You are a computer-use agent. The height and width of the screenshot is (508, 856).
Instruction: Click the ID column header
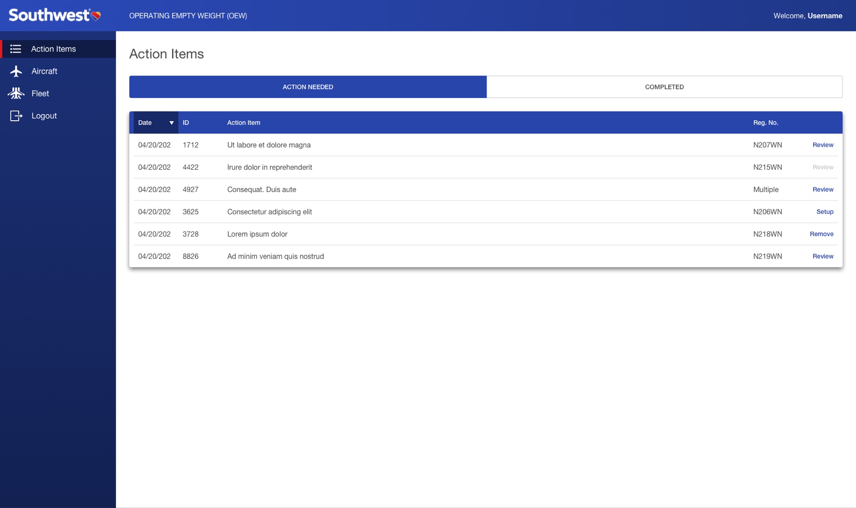click(x=186, y=123)
